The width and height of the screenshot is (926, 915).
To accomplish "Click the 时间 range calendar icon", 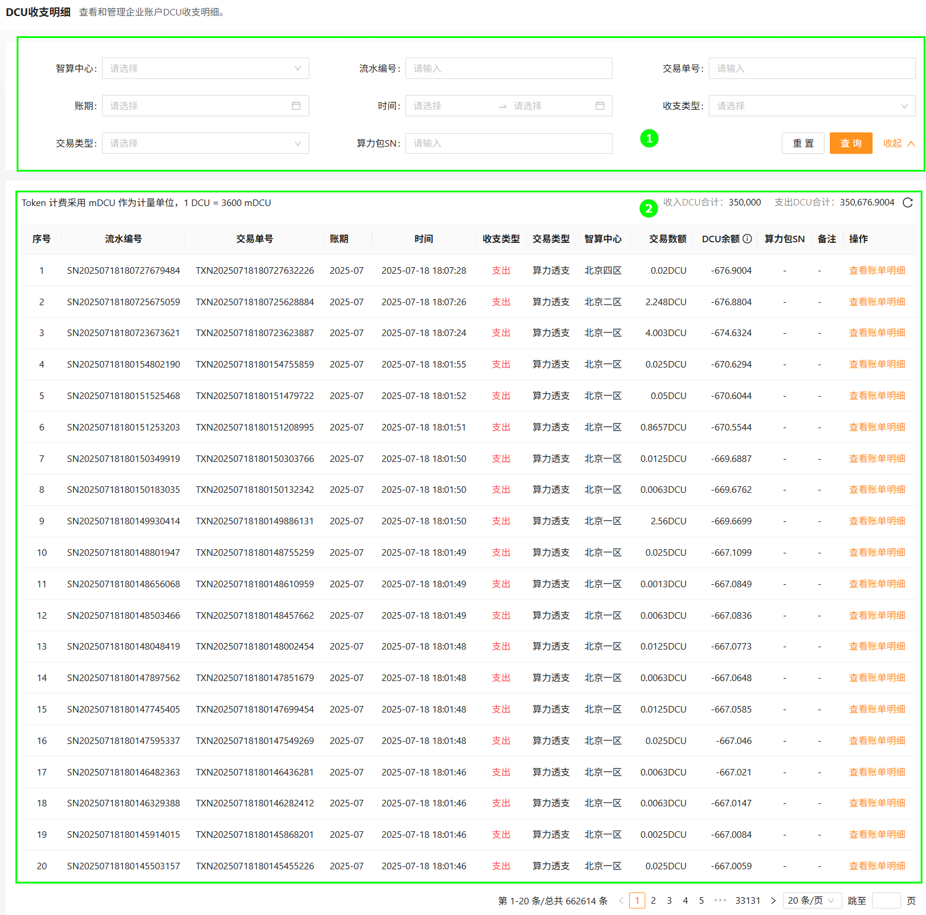I will [x=600, y=106].
